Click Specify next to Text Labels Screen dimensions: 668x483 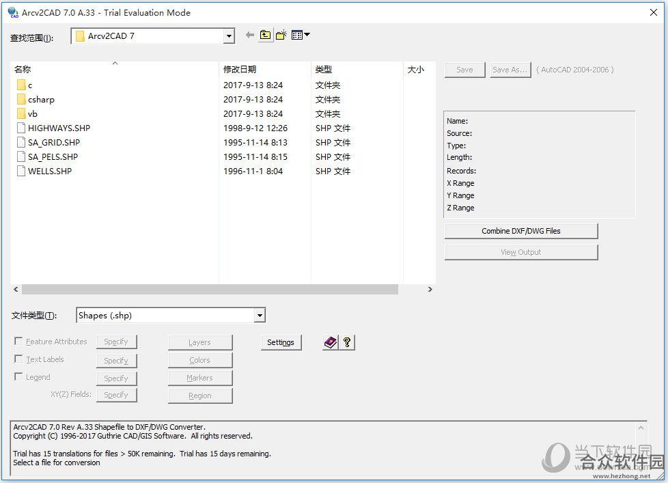[116, 361]
